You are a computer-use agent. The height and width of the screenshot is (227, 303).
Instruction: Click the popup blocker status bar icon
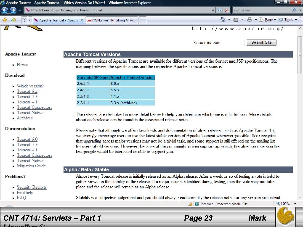tap(190, 204)
